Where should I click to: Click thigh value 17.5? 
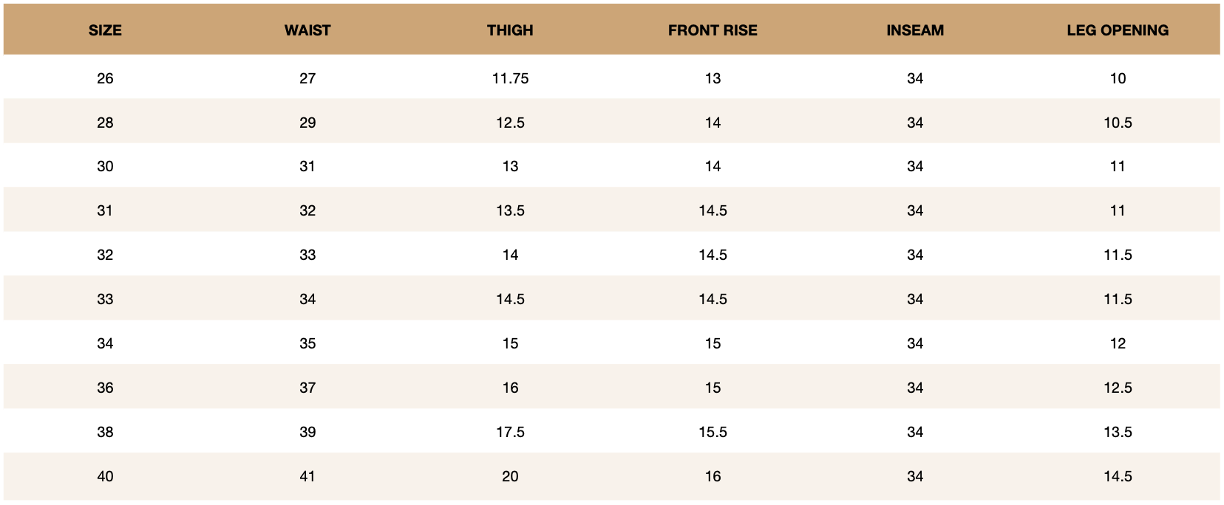pos(510,432)
